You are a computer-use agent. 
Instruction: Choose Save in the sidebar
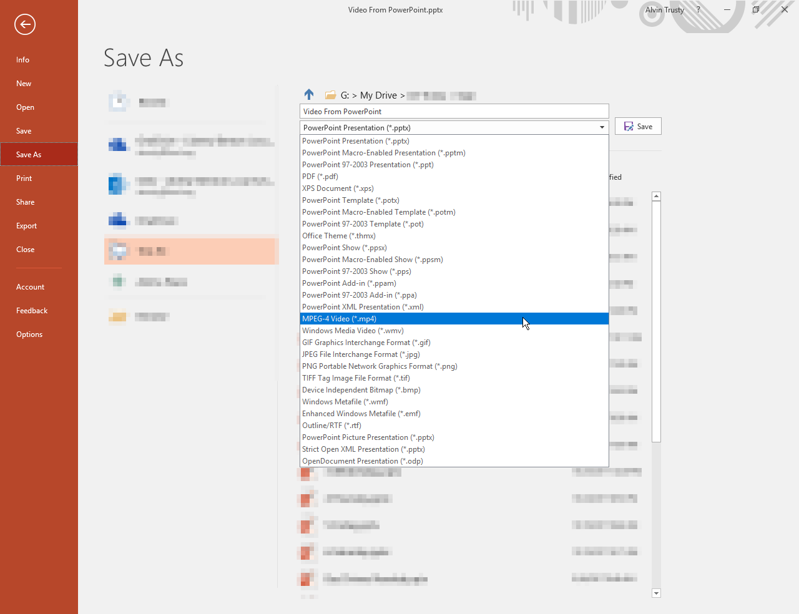coord(39,131)
